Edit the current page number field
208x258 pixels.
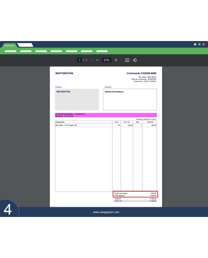[x=79, y=60]
